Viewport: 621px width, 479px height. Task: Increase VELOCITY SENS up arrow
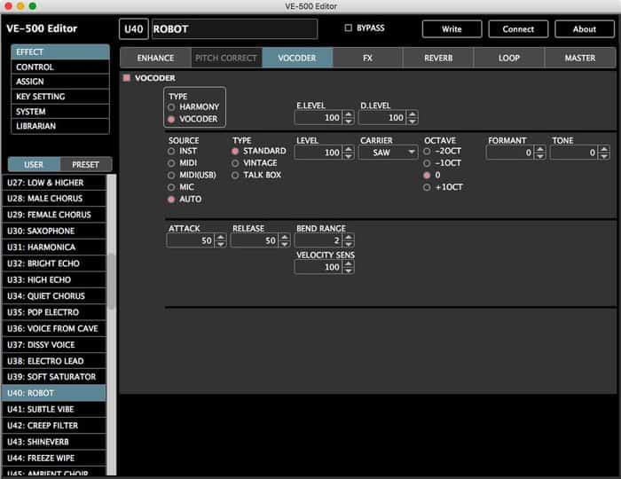(x=348, y=263)
